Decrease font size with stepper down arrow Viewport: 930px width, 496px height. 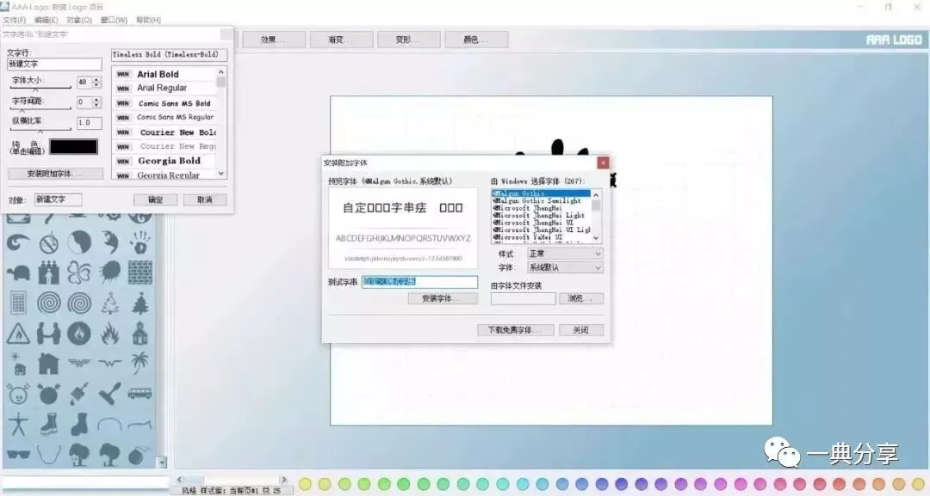coord(96,85)
